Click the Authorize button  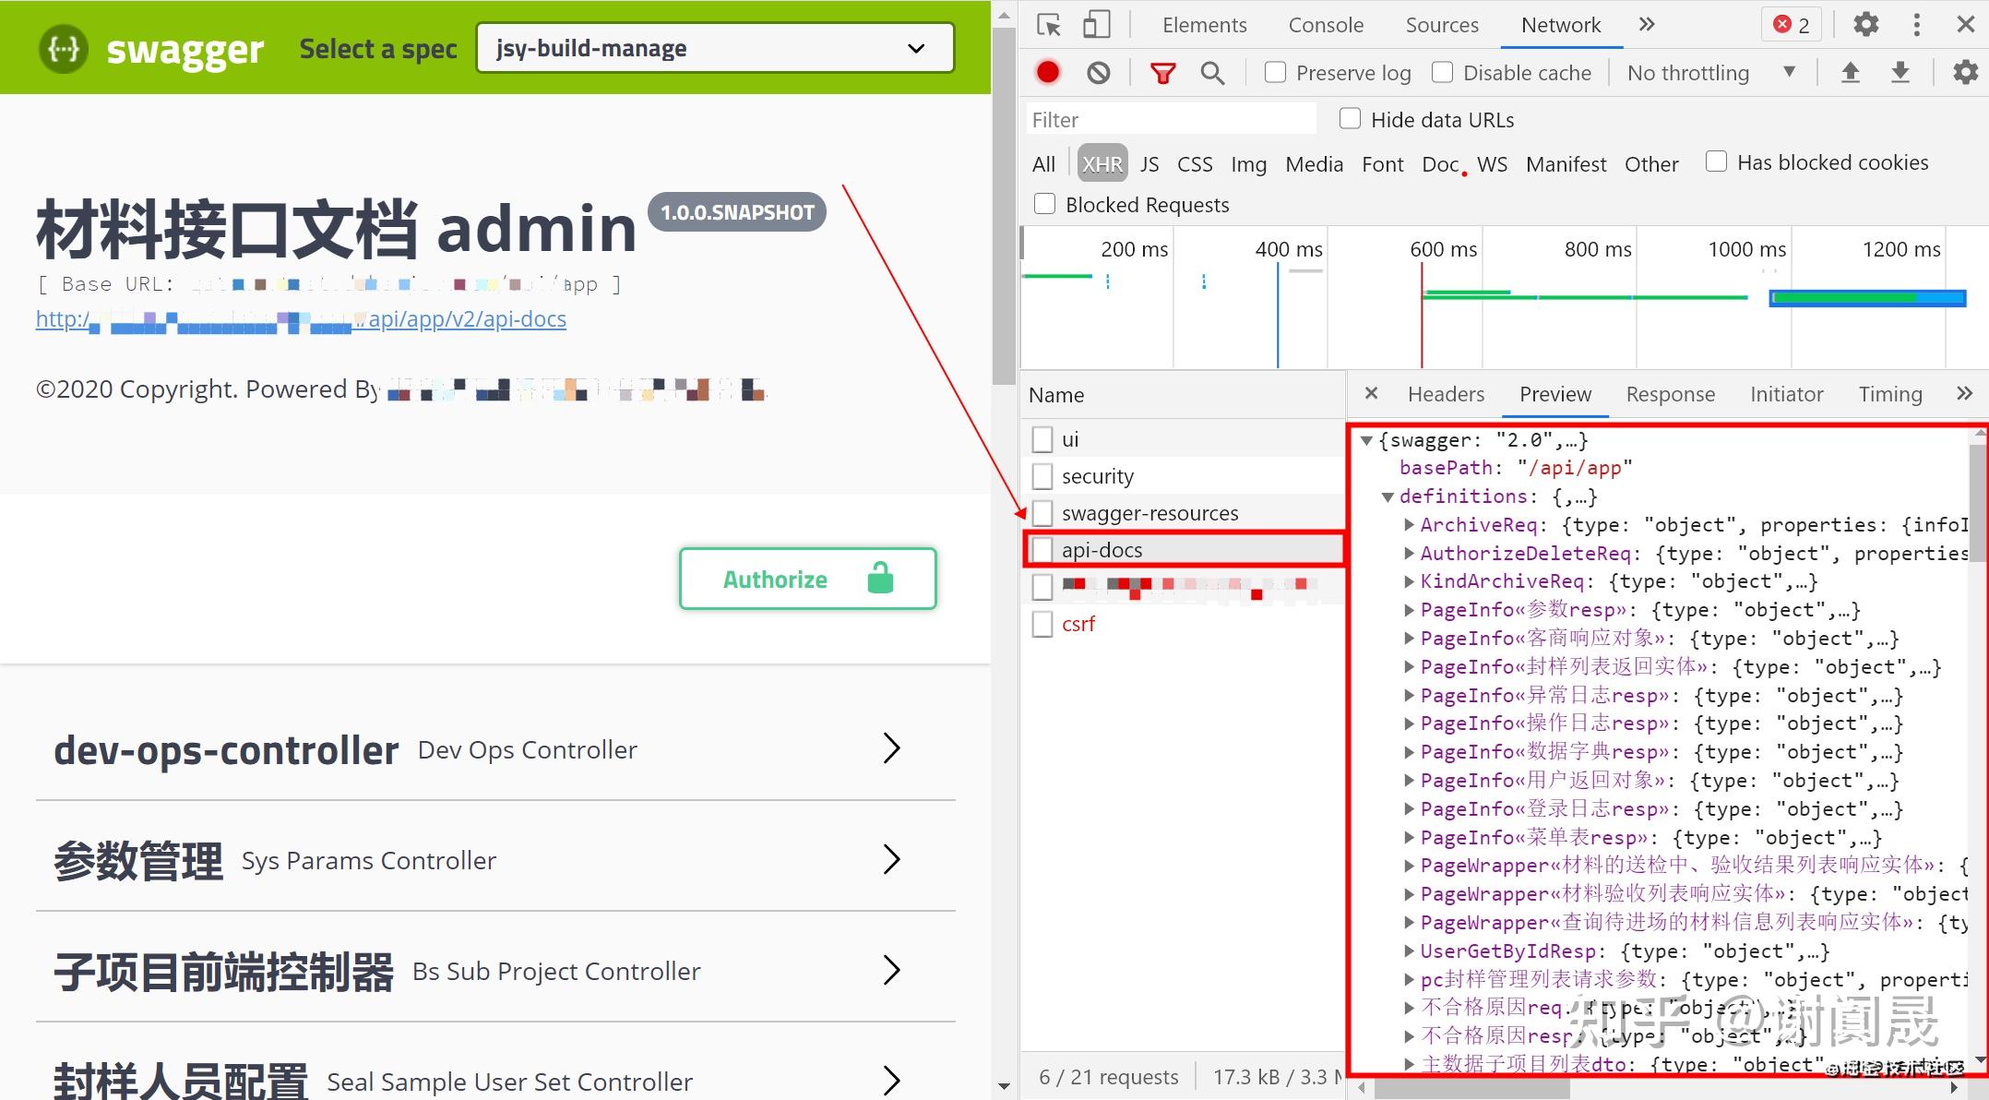807,579
